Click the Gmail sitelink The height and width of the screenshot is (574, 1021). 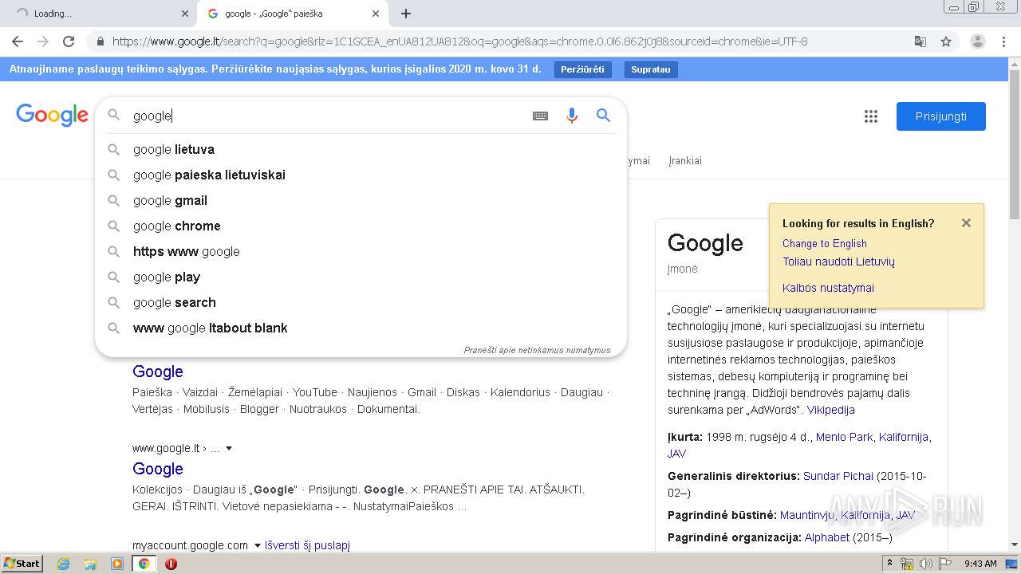(422, 392)
